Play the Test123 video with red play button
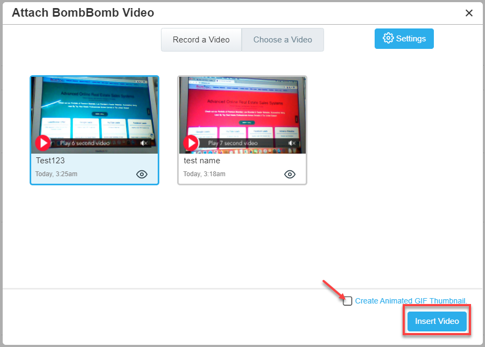 click(43, 143)
